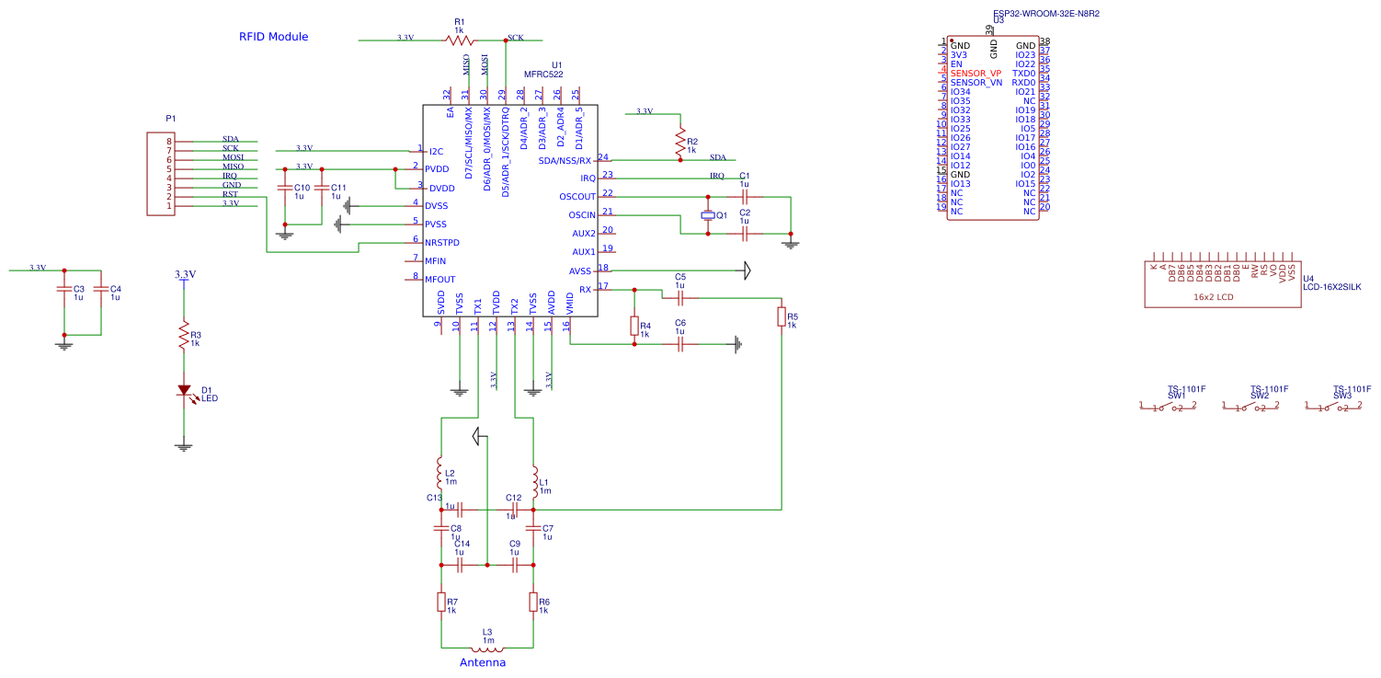Click the ground symbol below D1 LED
Viewport: 1381px width, 678px height.
click(184, 446)
